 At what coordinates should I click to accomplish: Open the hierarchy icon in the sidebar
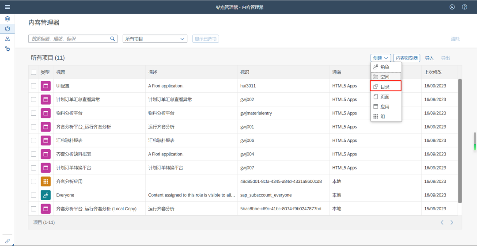pos(8,39)
